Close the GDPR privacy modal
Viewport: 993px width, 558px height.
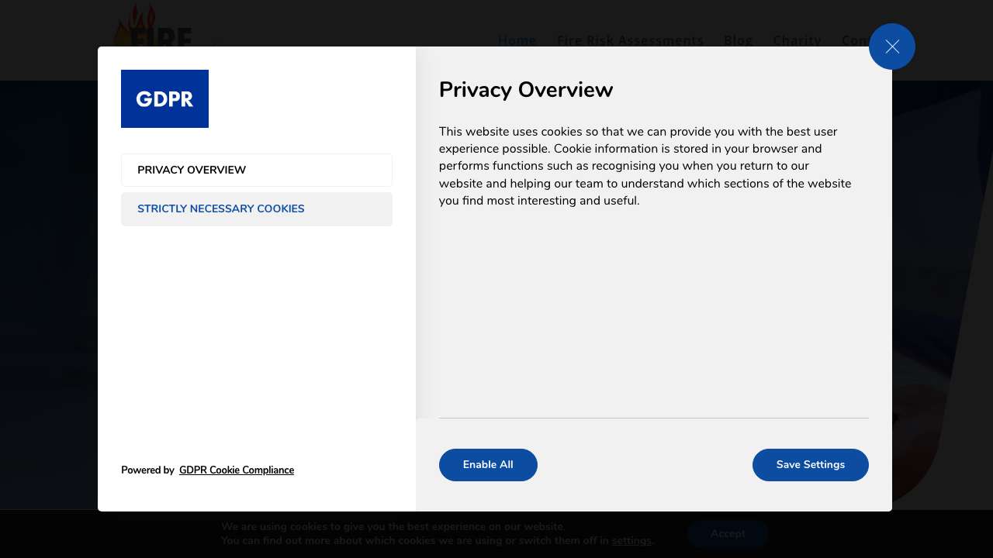pos(891,46)
